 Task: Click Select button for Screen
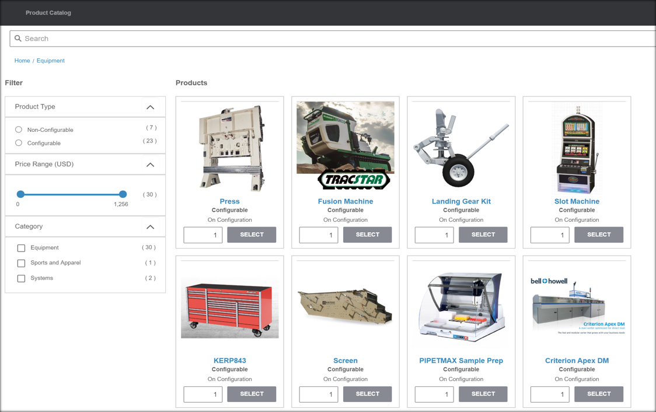tap(367, 394)
